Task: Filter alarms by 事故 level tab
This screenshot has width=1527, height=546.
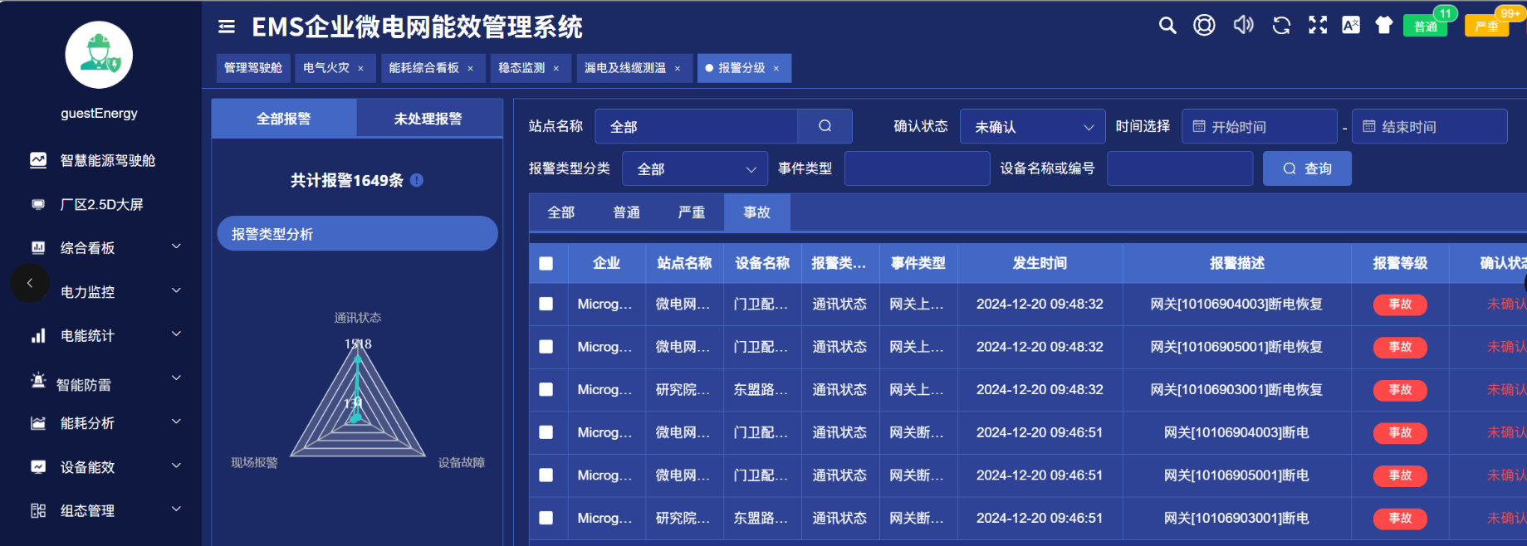Action: click(757, 212)
